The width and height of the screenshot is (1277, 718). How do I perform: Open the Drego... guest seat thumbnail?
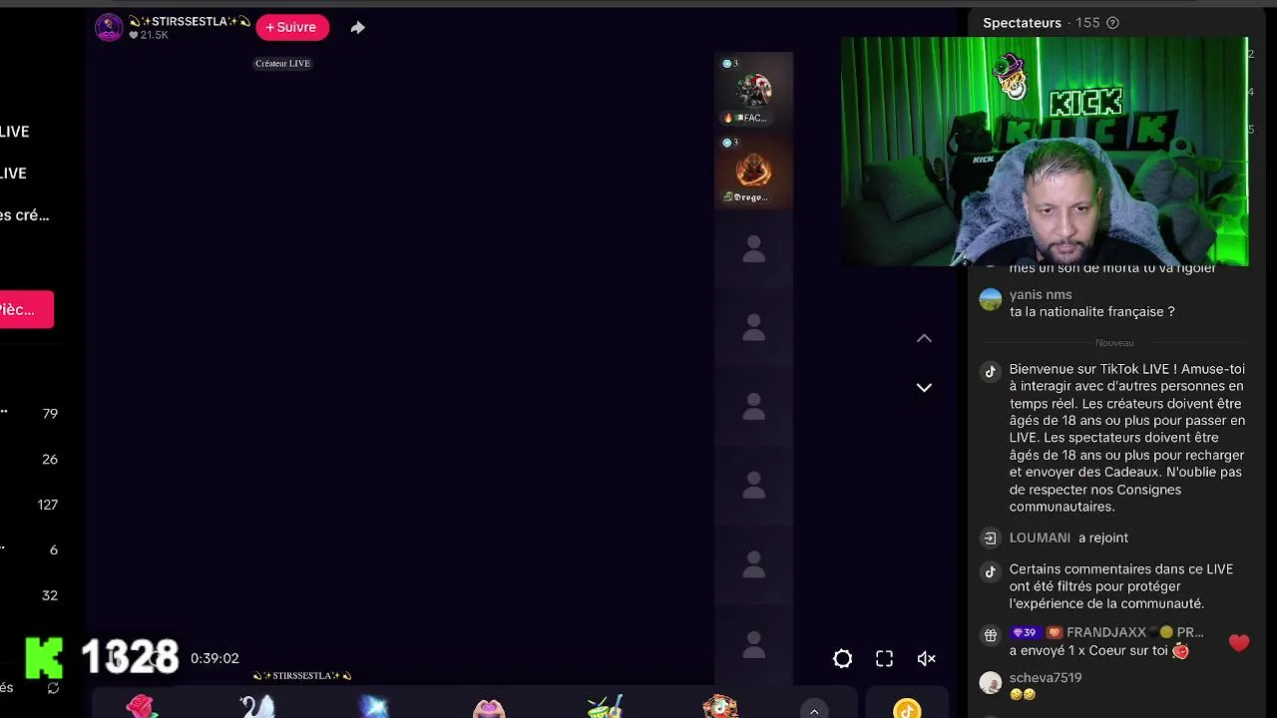753,171
